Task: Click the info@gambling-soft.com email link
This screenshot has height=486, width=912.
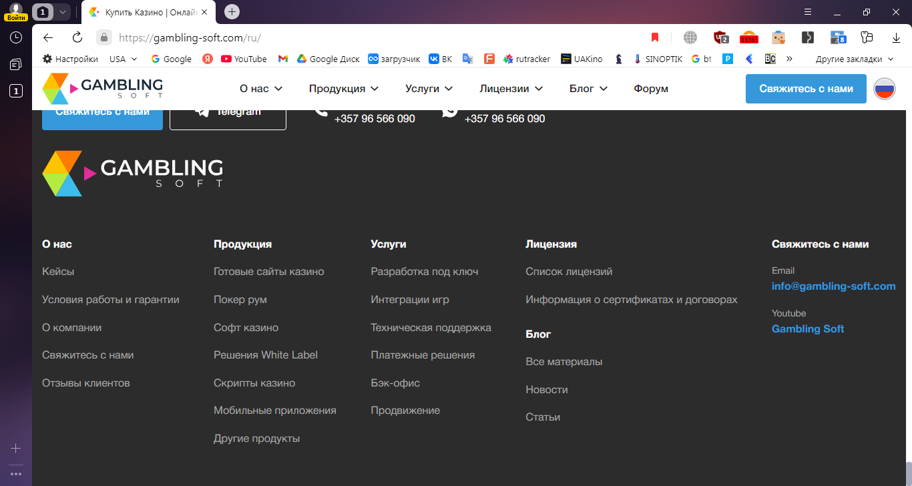Action: point(833,286)
